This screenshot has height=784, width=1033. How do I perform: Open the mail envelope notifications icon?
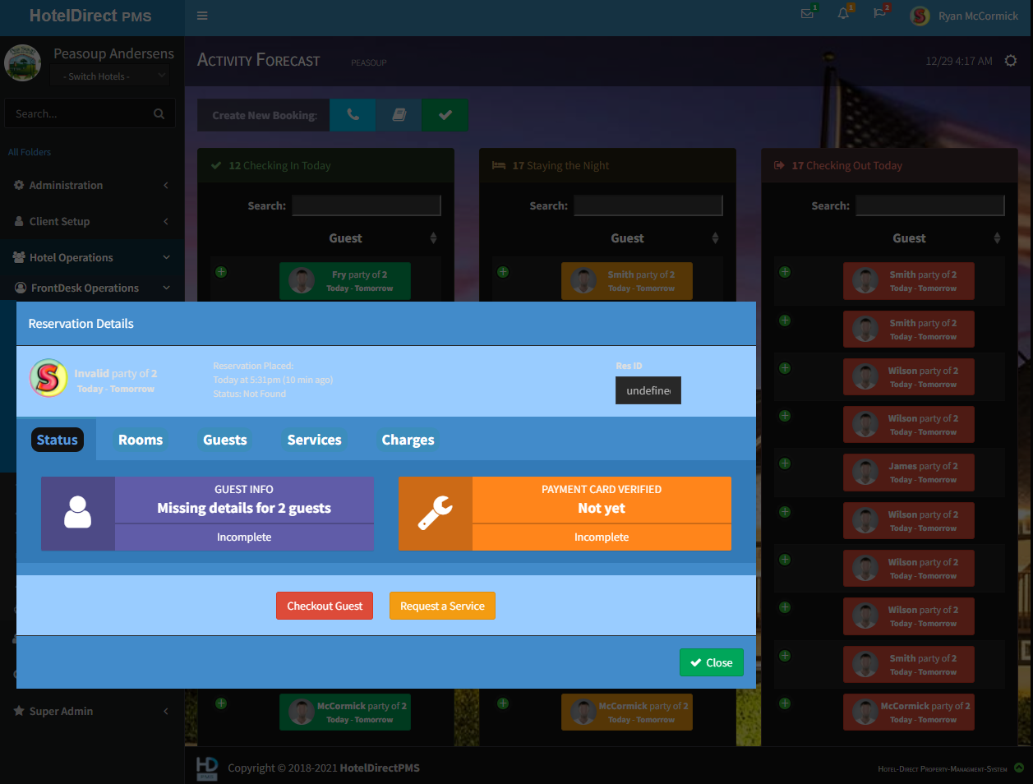[807, 14]
